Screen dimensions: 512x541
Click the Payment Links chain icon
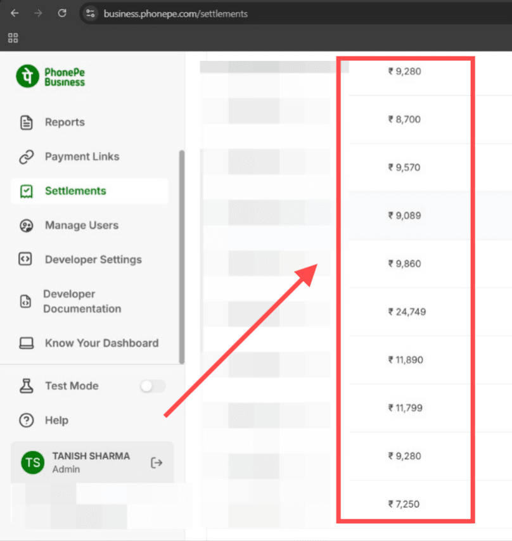point(26,157)
